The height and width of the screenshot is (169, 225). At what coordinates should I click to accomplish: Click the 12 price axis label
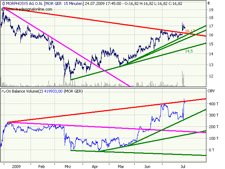tap(211, 76)
